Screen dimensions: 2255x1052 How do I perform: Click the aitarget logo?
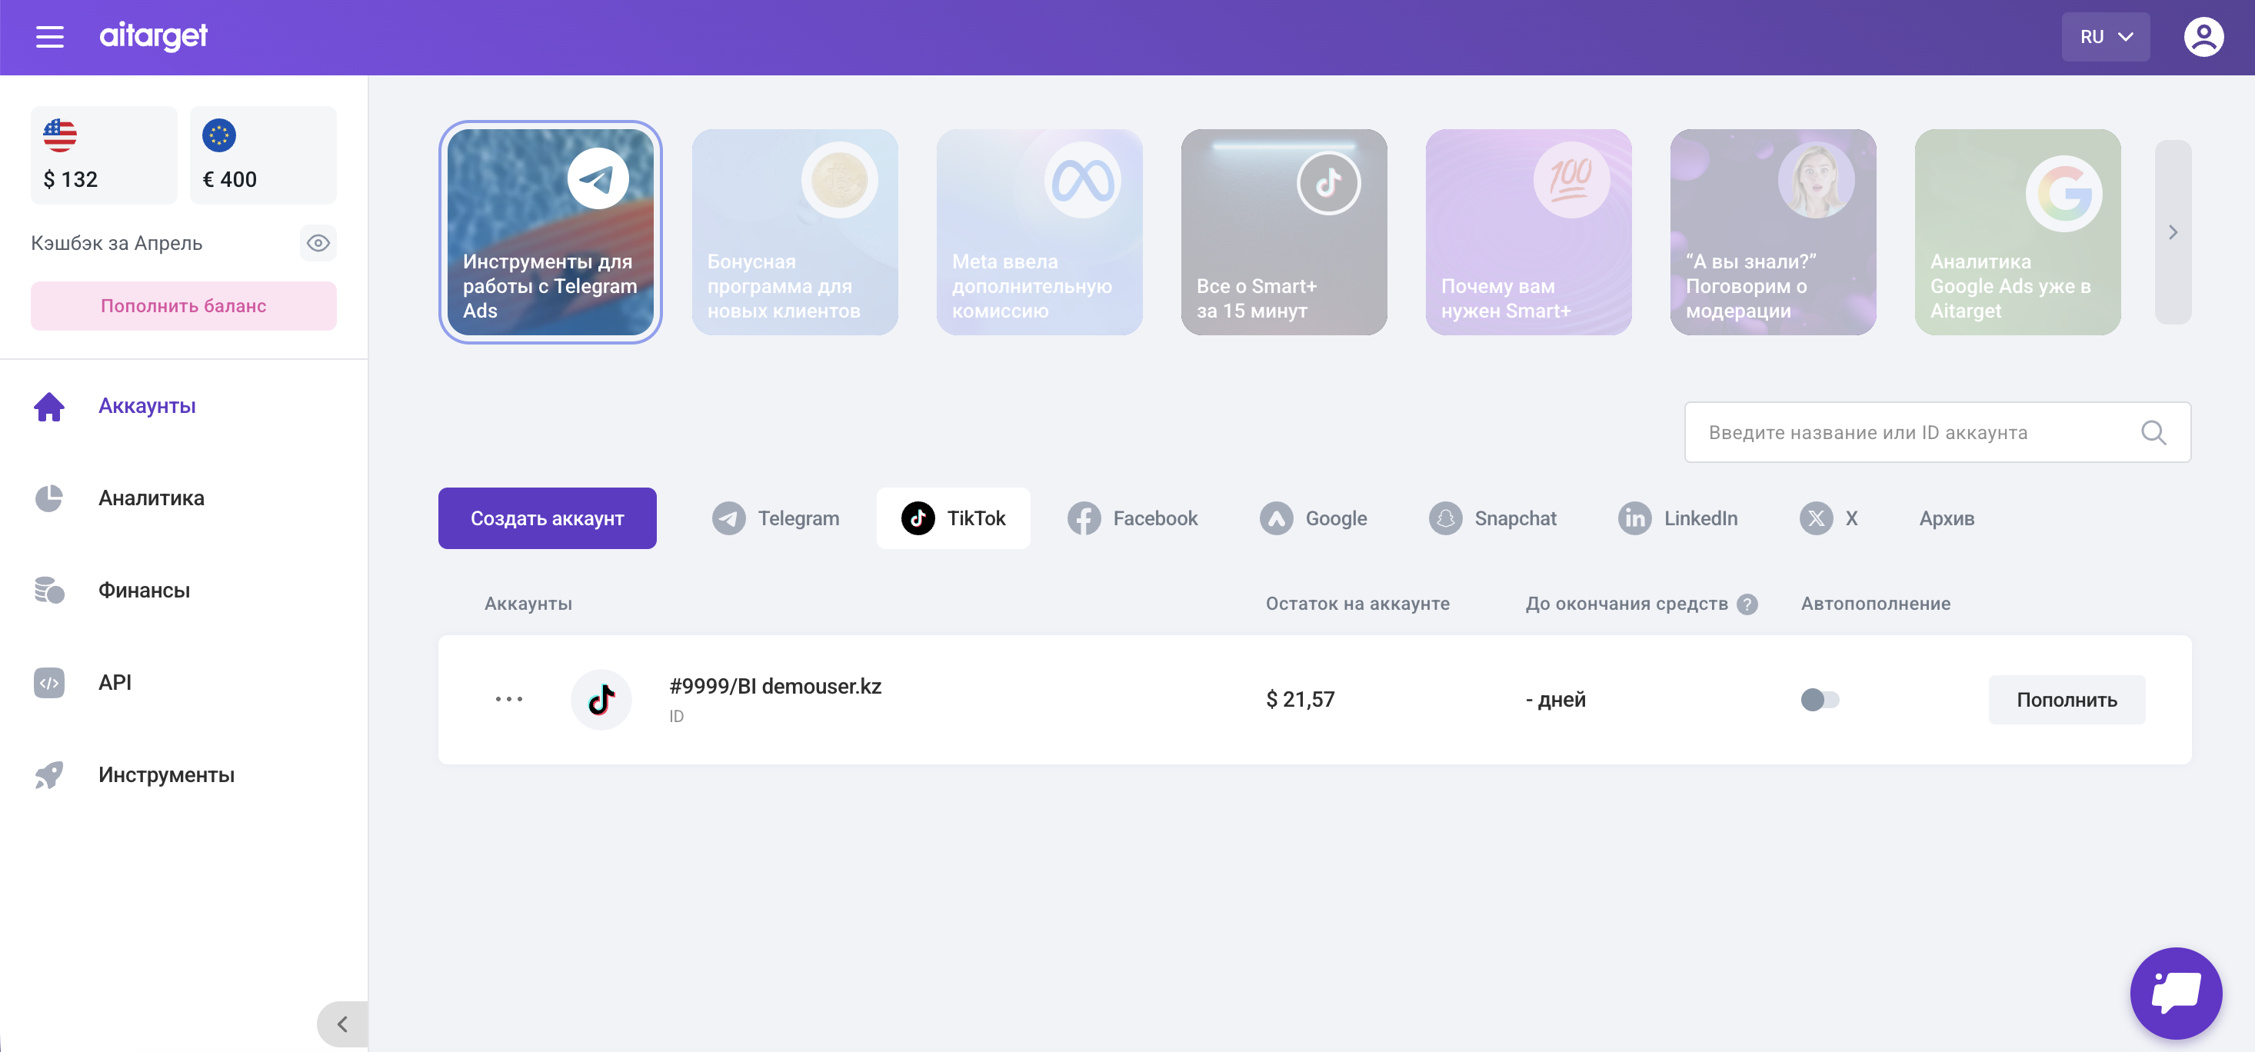153,36
